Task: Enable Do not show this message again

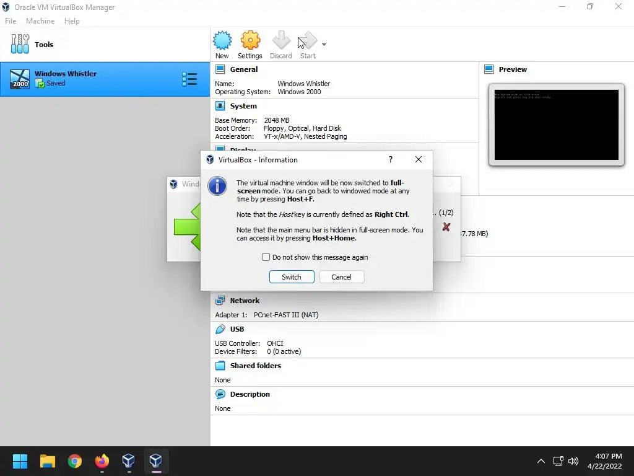Action: coord(266,257)
